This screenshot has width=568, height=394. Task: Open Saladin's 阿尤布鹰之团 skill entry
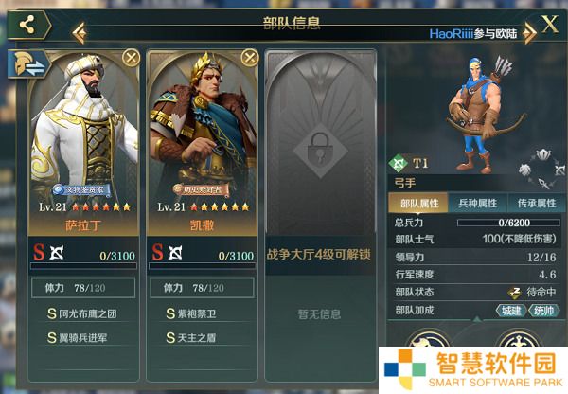pos(83,313)
